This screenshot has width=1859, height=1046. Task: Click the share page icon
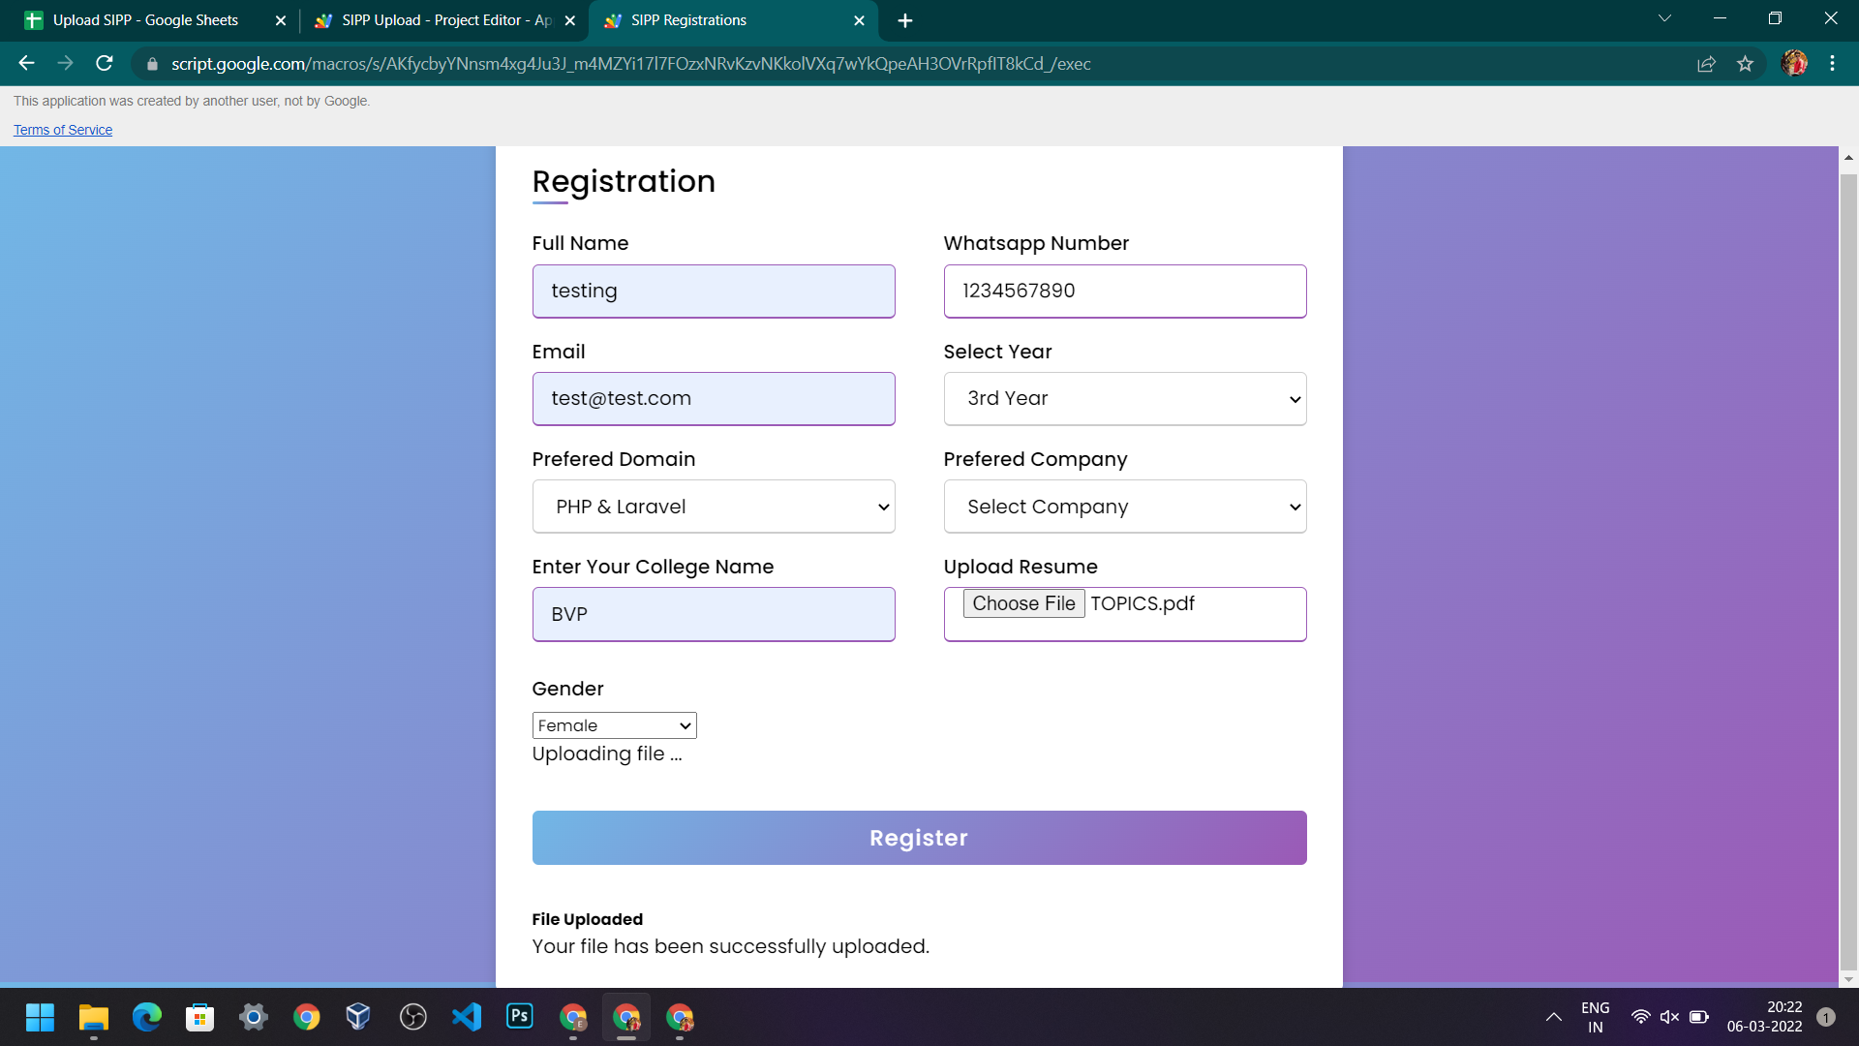click(x=1706, y=64)
